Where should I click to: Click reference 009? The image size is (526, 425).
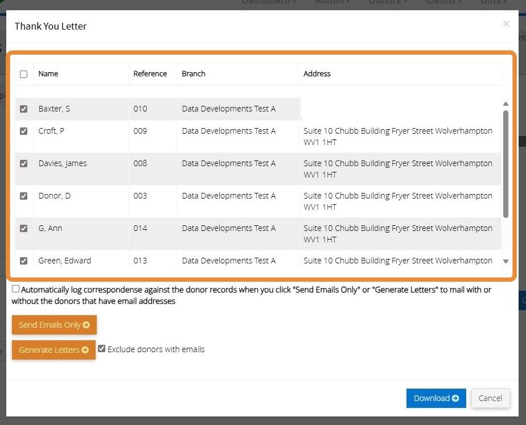(x=140, y=131)
